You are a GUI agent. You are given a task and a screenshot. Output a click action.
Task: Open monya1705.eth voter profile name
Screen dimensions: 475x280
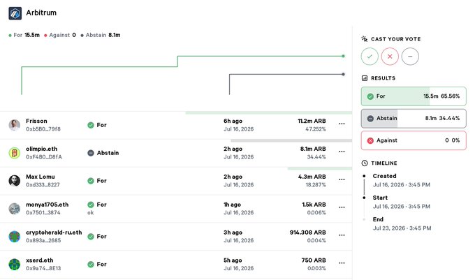click(47, 205)
